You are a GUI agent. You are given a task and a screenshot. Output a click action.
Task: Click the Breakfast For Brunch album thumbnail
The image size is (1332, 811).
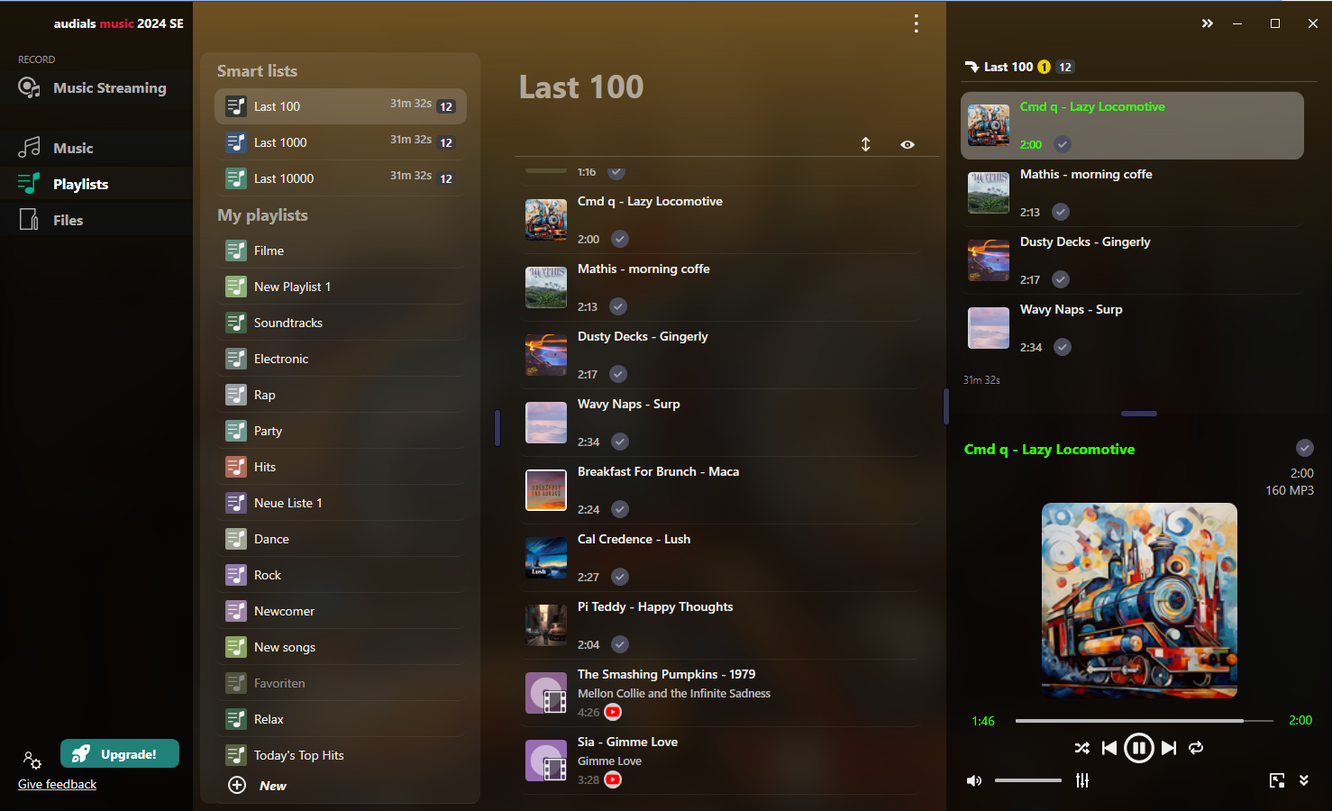[546, 490]
